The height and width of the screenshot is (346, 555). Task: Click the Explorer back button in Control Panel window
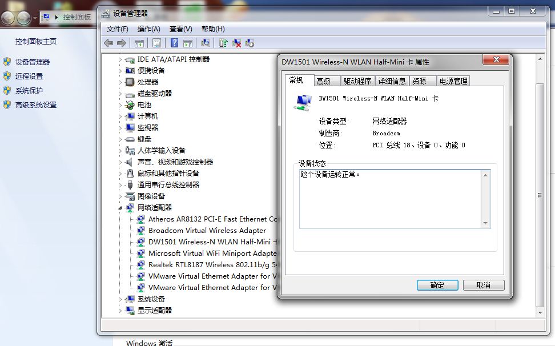8,18
